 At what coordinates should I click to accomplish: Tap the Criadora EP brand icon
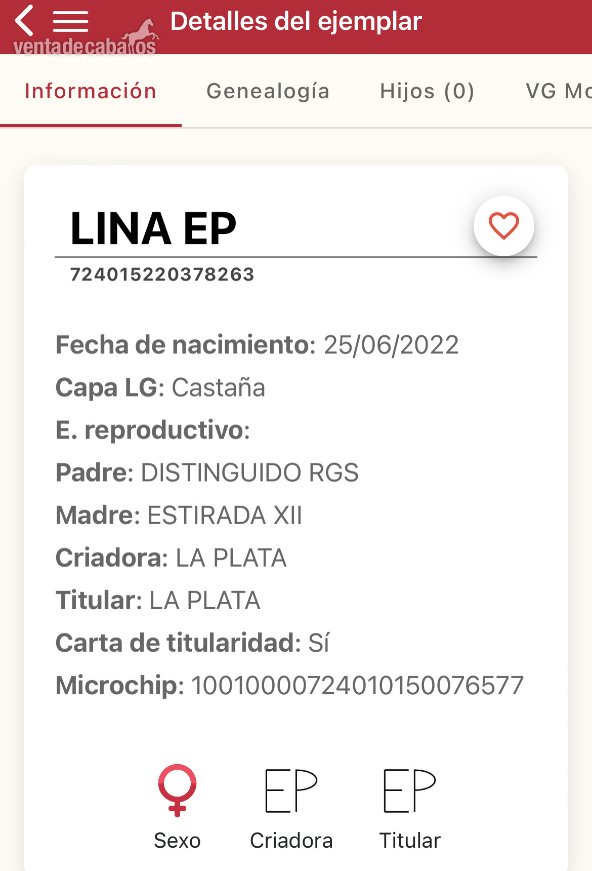click(291, 790)
